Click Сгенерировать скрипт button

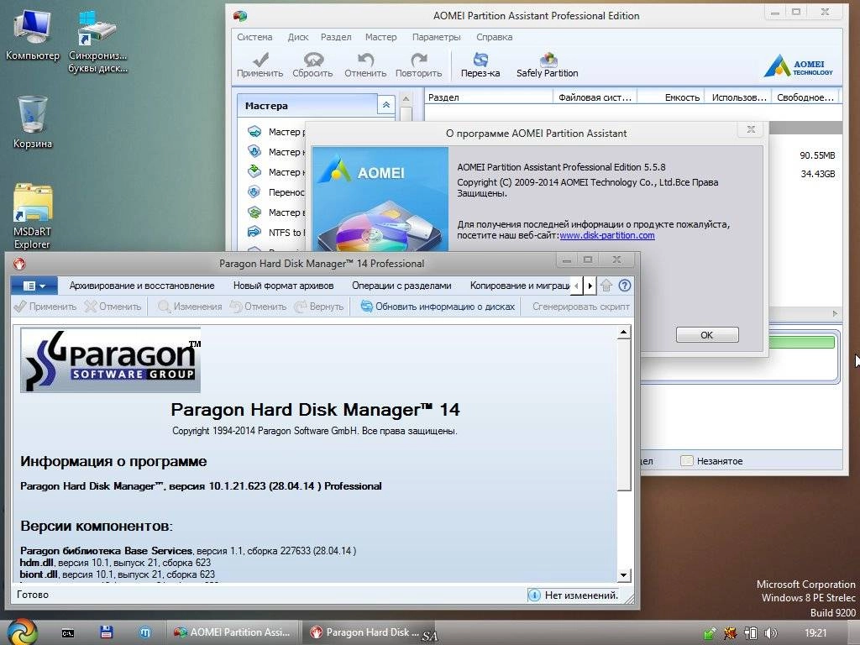click(x=581, y=306)
